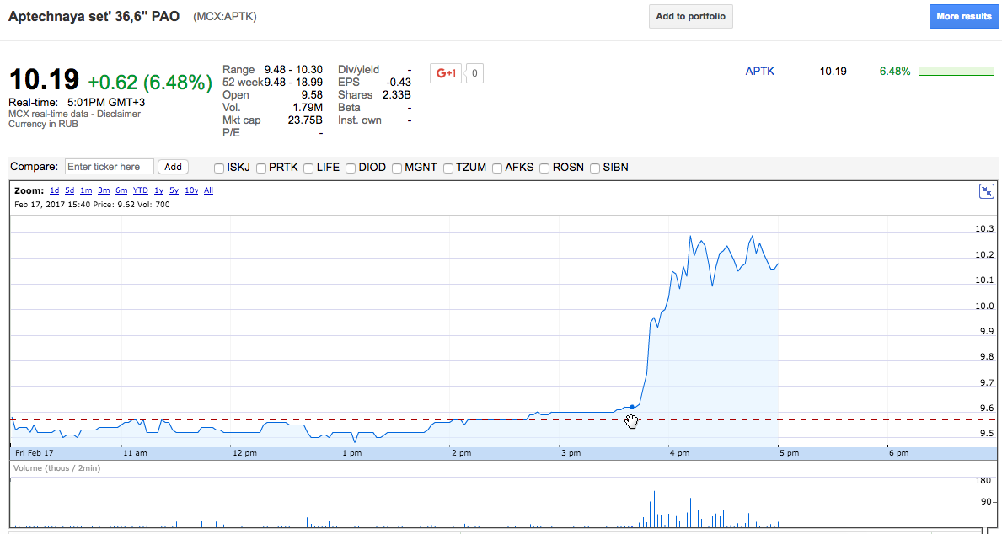Click the blue price data point marker

(632, 407)
